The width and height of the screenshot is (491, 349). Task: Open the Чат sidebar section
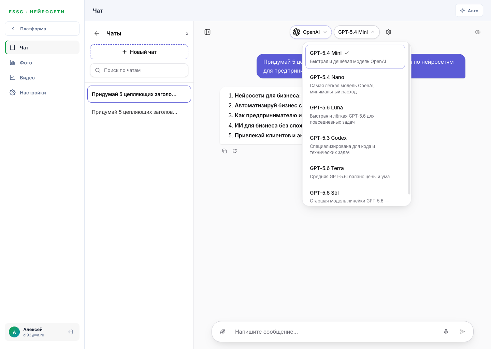pos(42,47)
